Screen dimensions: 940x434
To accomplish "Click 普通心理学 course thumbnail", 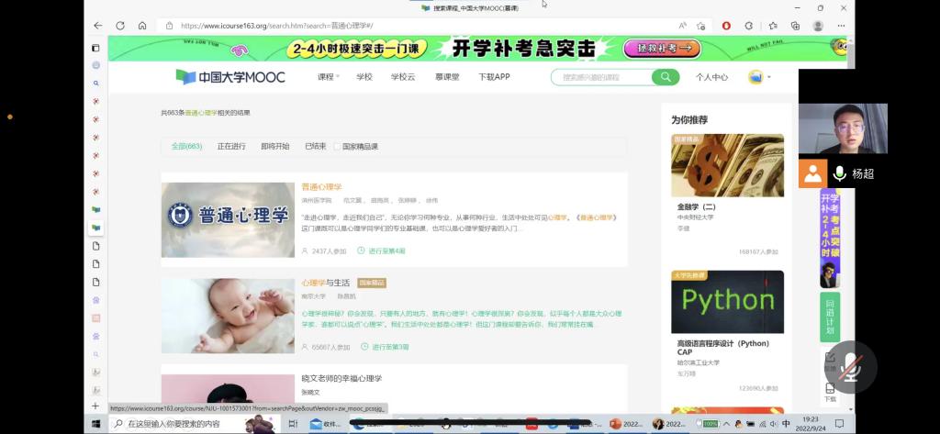I will pos(228,220).
